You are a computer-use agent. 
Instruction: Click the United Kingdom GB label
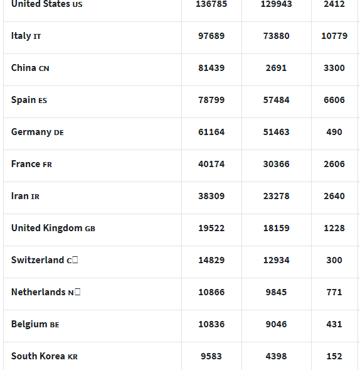53,228
